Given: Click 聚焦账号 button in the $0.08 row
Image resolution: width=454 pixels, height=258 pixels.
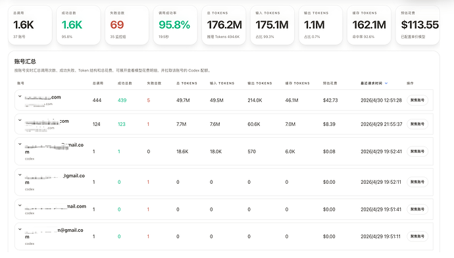Looking at the screenshot, I should pyautogui.click(x=417, y=152).
